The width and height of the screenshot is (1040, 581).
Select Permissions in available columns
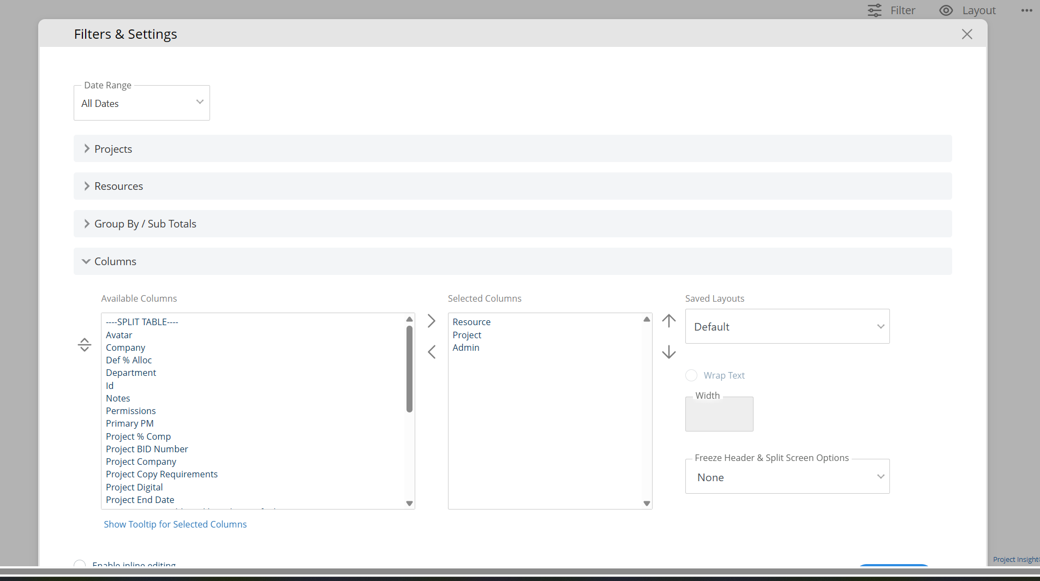130,411
